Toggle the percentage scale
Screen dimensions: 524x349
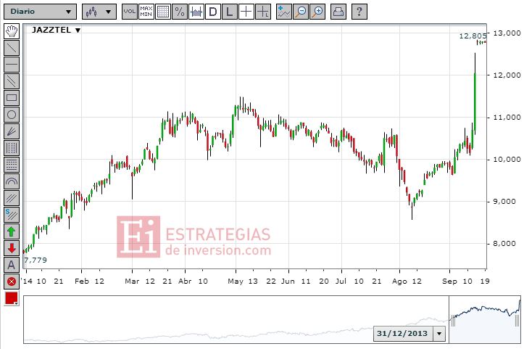click(180, 12)
